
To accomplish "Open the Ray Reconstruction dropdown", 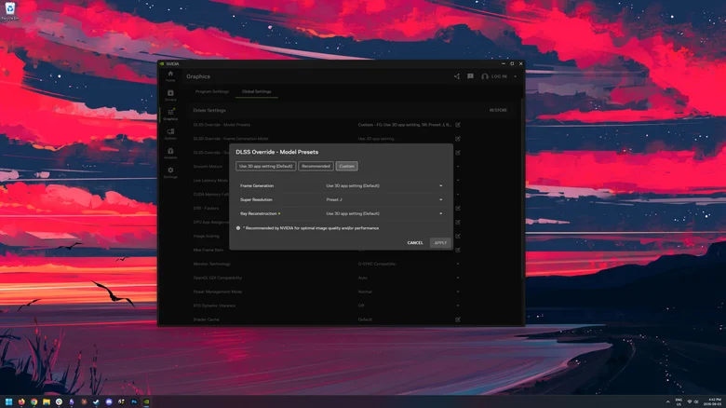I will tap(384, 213).
